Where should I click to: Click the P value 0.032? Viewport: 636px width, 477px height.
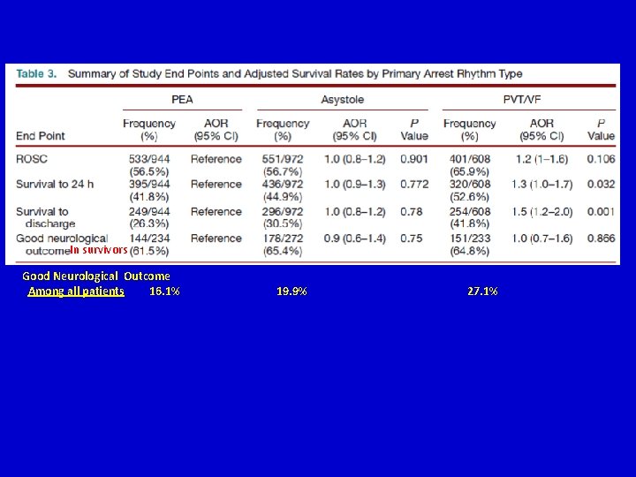tap(602, 184)
